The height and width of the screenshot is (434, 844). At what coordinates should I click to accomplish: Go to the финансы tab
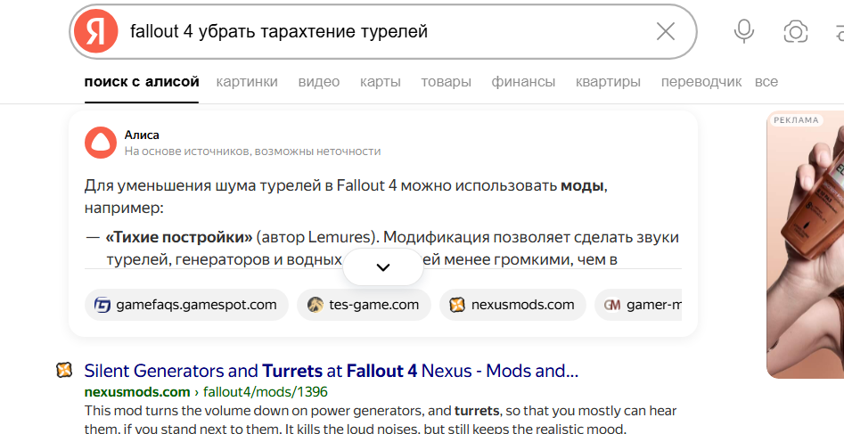click(x=523, y=82)
